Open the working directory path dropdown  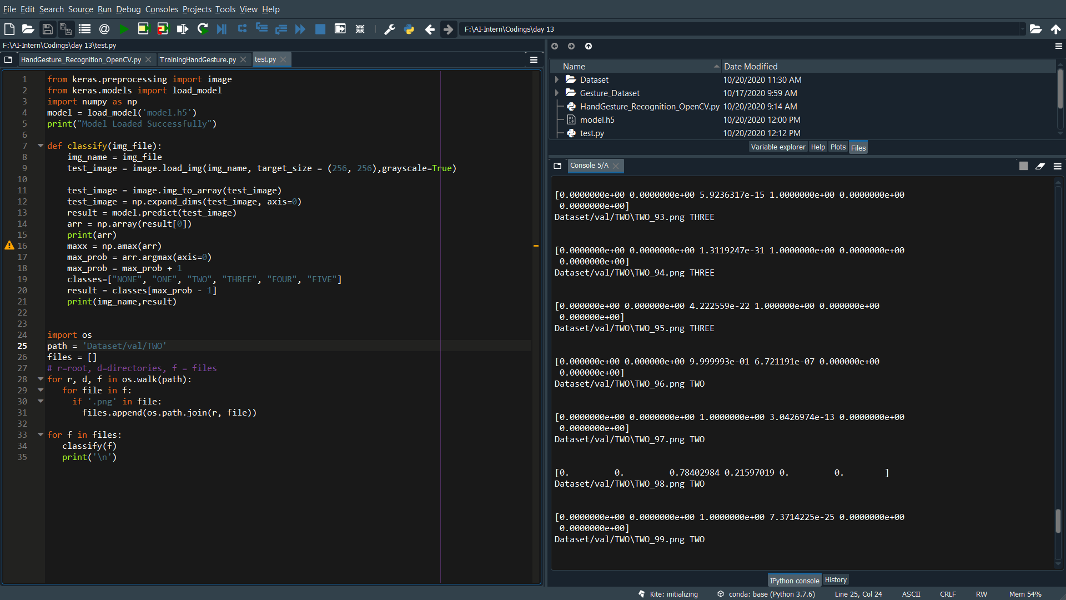click(x=1022, y=29)
